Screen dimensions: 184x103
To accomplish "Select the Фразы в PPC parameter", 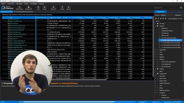I will click(x=165, y=35).
